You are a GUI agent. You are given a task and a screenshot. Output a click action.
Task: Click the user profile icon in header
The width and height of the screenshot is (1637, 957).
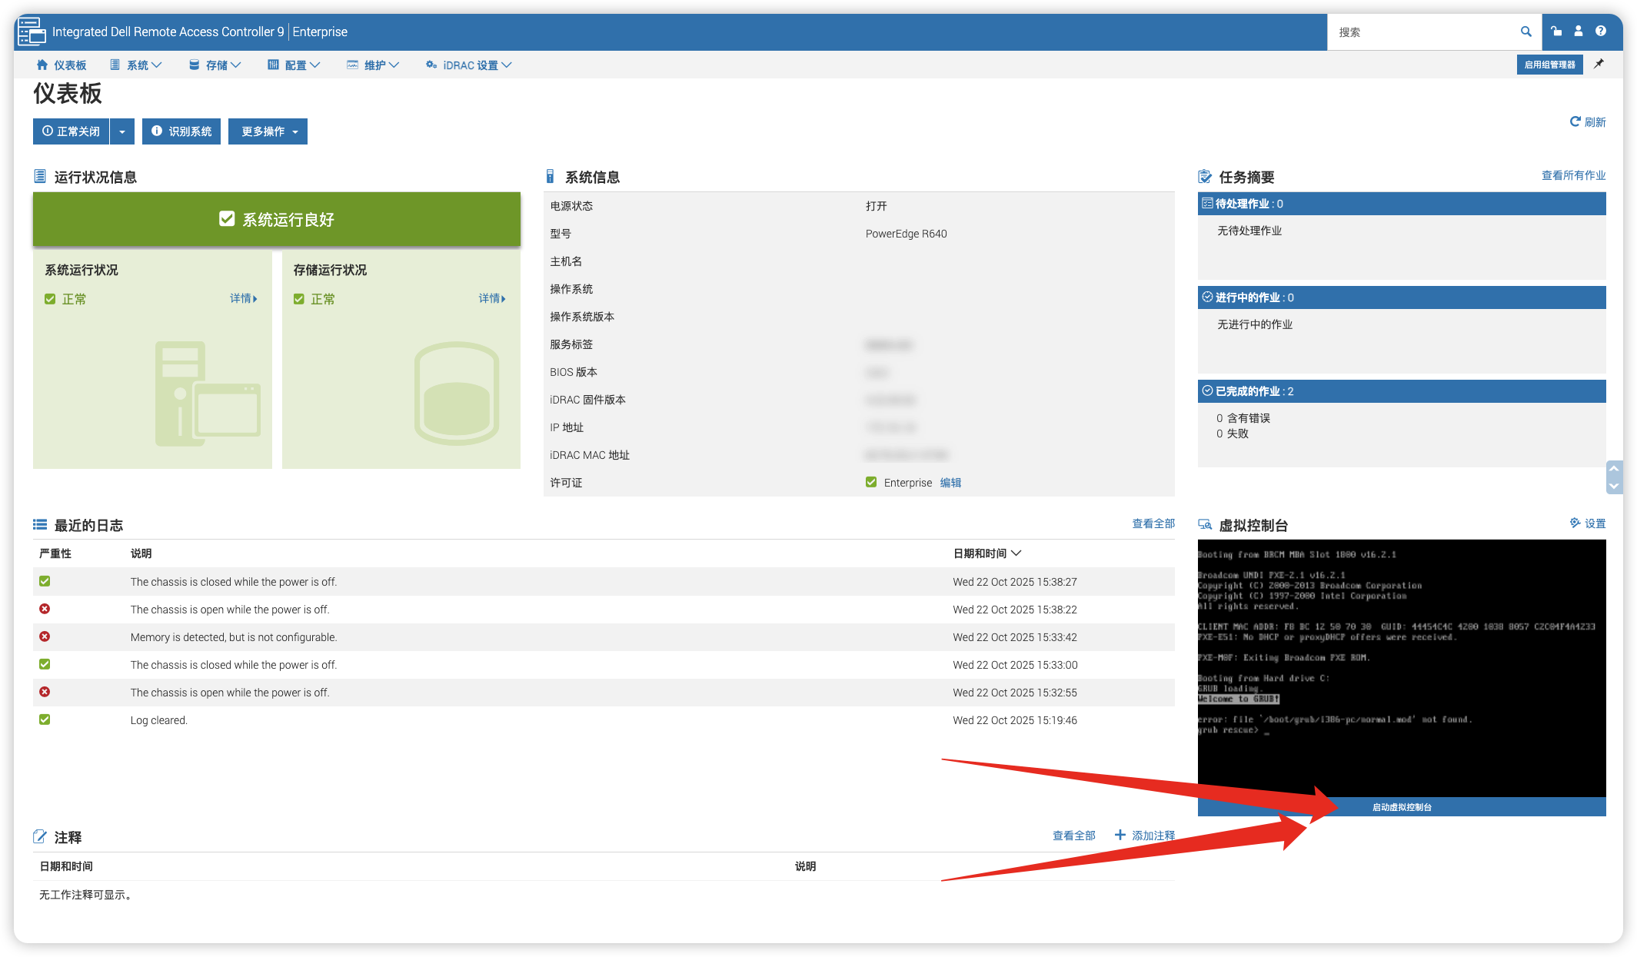click(1579, 32)
